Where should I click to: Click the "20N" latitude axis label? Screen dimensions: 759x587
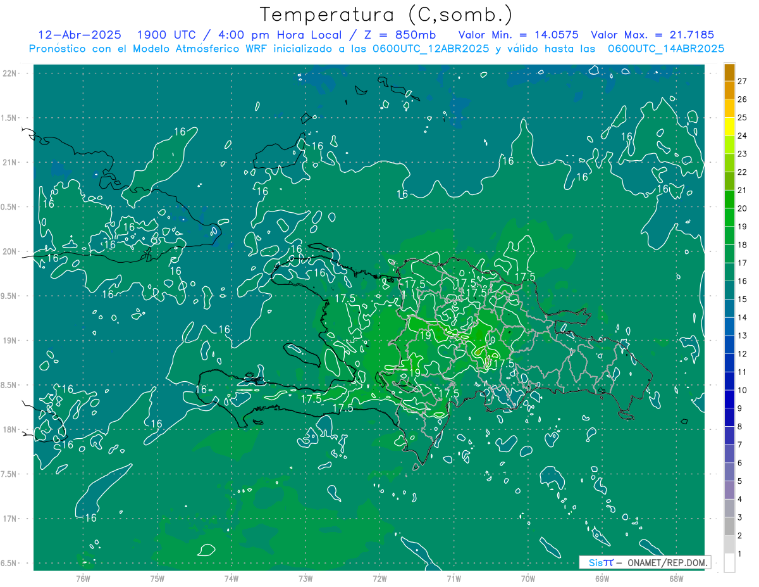click(9, 251)
